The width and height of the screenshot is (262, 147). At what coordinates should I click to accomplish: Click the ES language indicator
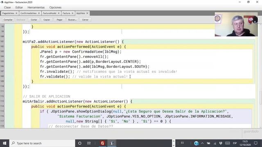click(x=182, y=143)
